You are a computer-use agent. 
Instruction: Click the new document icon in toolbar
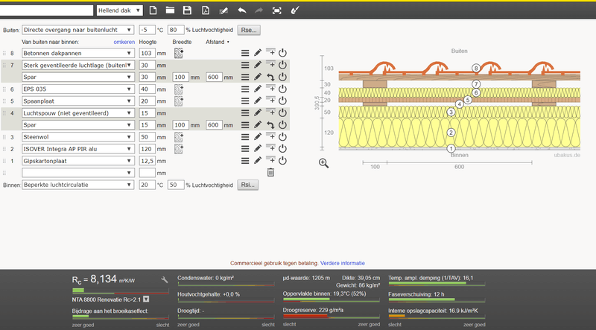click(x=153, y=10)
